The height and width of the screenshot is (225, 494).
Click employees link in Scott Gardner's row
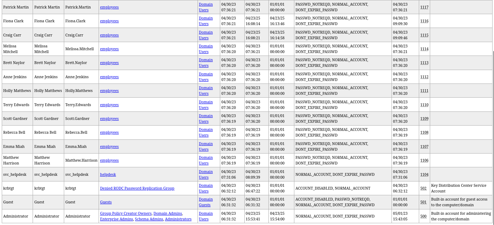(x=109, y=119)
